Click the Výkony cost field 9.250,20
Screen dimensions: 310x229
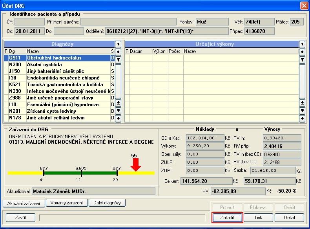[205, 146]
